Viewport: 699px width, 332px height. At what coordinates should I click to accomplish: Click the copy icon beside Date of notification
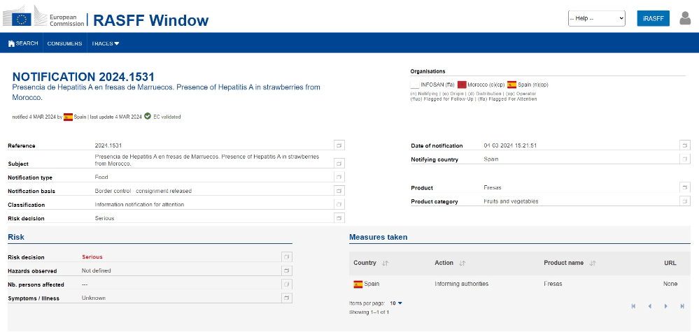click(x=684, y=145)
